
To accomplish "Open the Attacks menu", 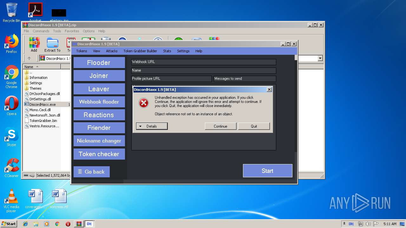I will pos(112,51).
